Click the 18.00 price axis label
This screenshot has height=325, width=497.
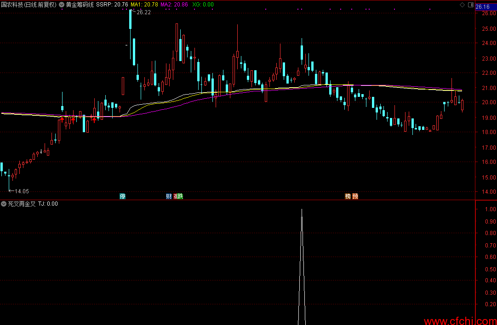pyautogui.click(x=489, y=132)
